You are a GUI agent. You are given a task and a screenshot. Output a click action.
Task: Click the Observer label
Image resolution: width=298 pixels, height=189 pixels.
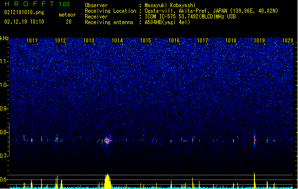click(96, 5)
